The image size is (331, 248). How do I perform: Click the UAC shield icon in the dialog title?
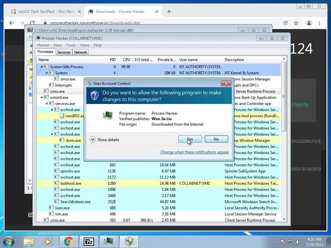[x=90, y=83]
